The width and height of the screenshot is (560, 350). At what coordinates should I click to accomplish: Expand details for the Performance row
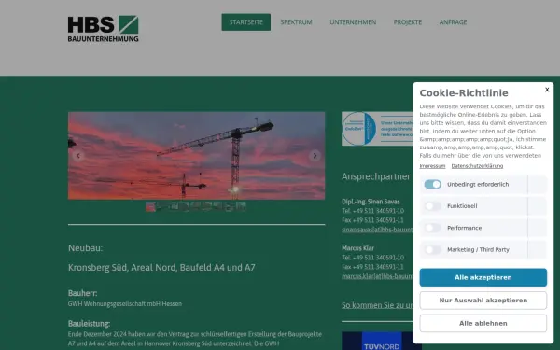[x=538, y=228]
